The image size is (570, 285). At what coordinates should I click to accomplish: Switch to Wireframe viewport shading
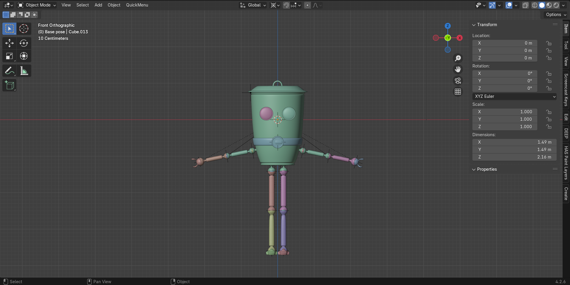(535, 5)
